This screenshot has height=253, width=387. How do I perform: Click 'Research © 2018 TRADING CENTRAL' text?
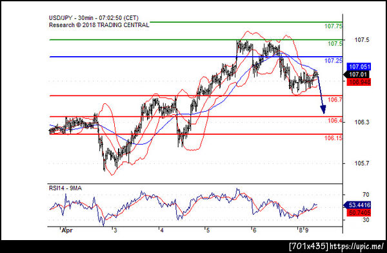[99, 25]
